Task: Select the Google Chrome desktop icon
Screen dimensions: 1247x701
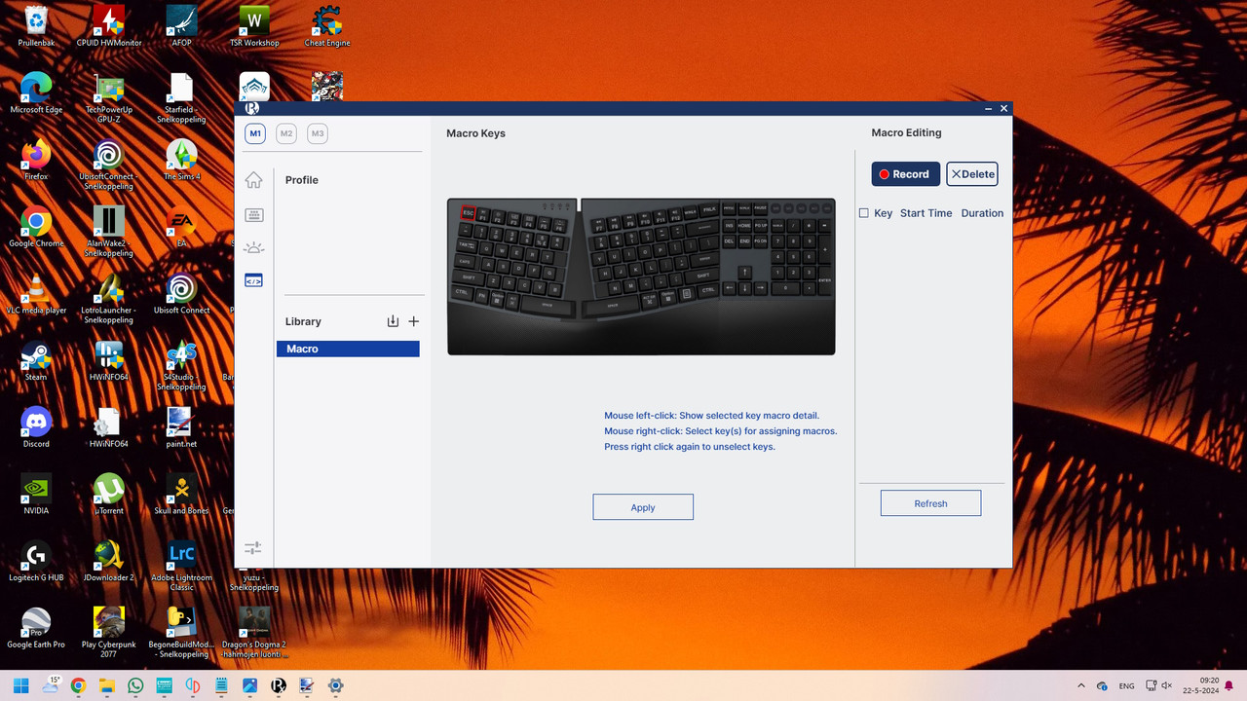Action: click(x=36, y=227)
